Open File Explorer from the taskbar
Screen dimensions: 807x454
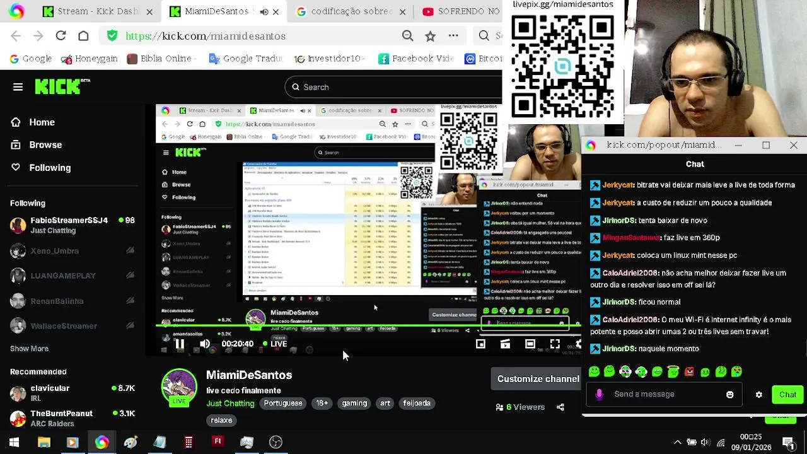pyautogui.click(x=44, y=442)
